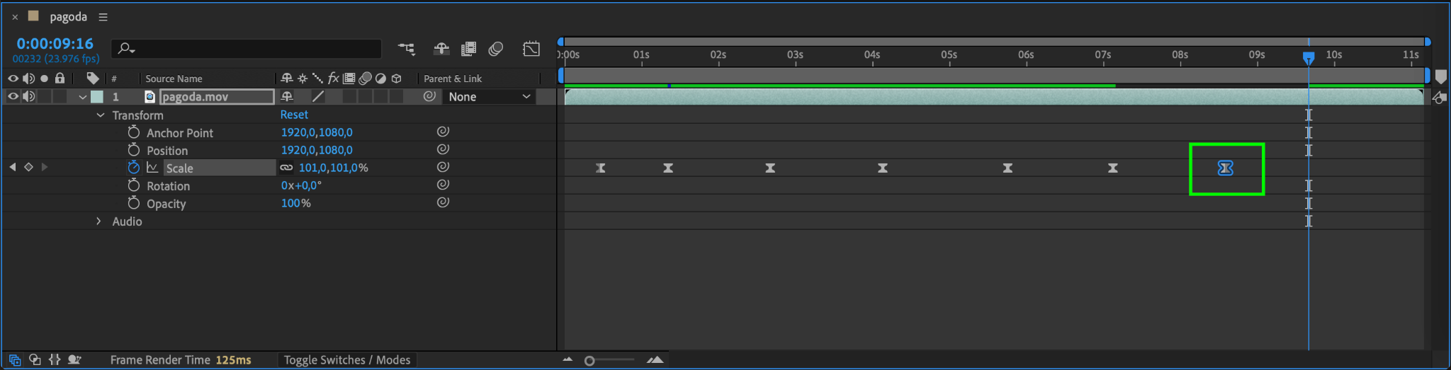The width and height of the screenshot is (1451, 370).
Task: Click the timeline zoom slider handle
Action: (589, 361)
